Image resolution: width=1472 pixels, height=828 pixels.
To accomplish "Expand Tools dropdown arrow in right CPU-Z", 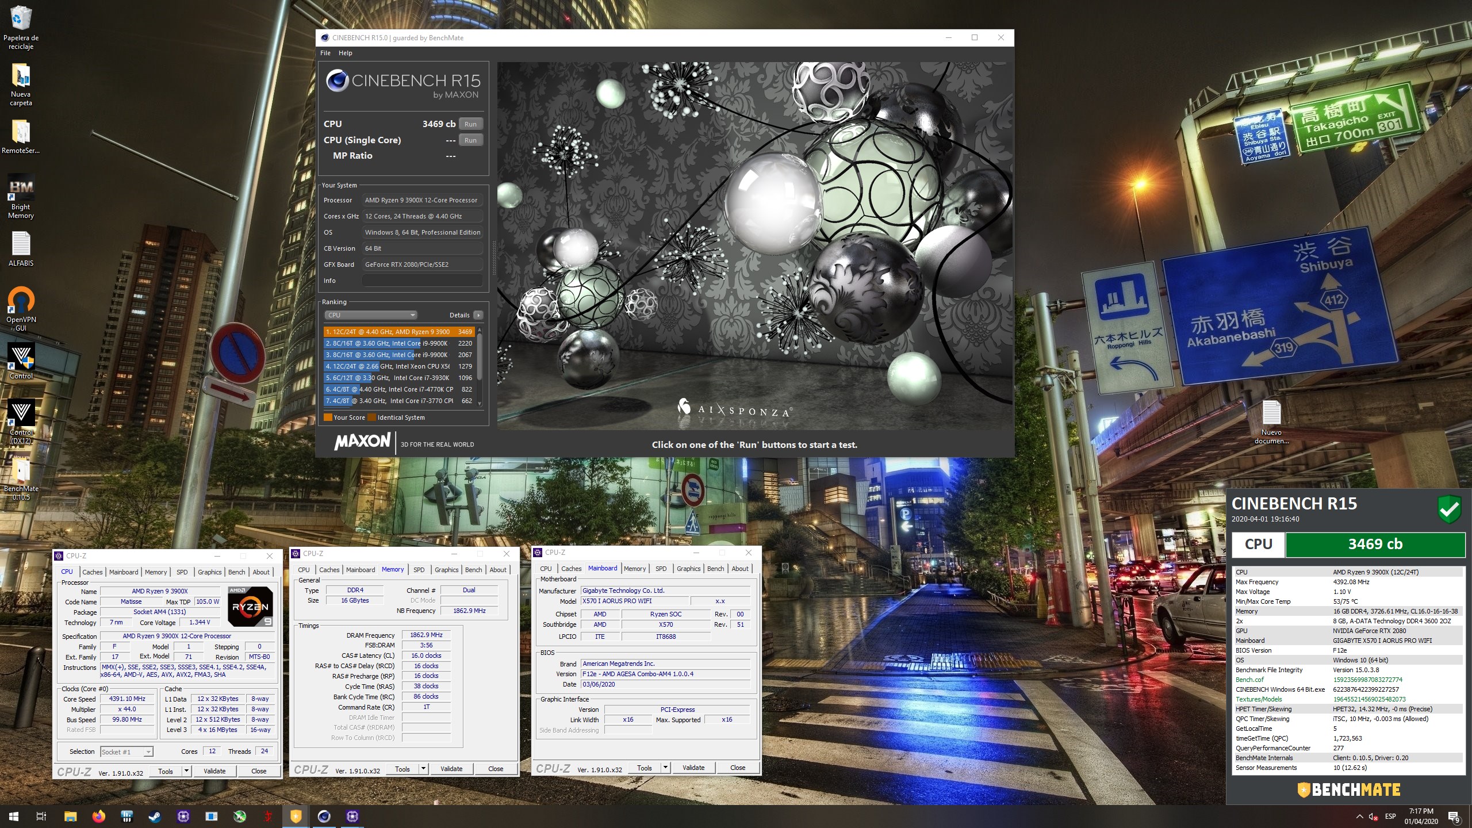I will pos(665,768).
